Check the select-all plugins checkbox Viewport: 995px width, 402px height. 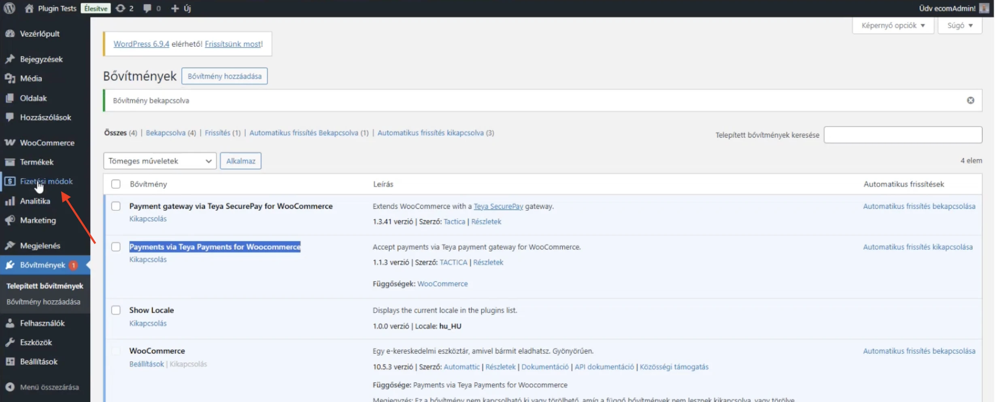pos(116,184)
